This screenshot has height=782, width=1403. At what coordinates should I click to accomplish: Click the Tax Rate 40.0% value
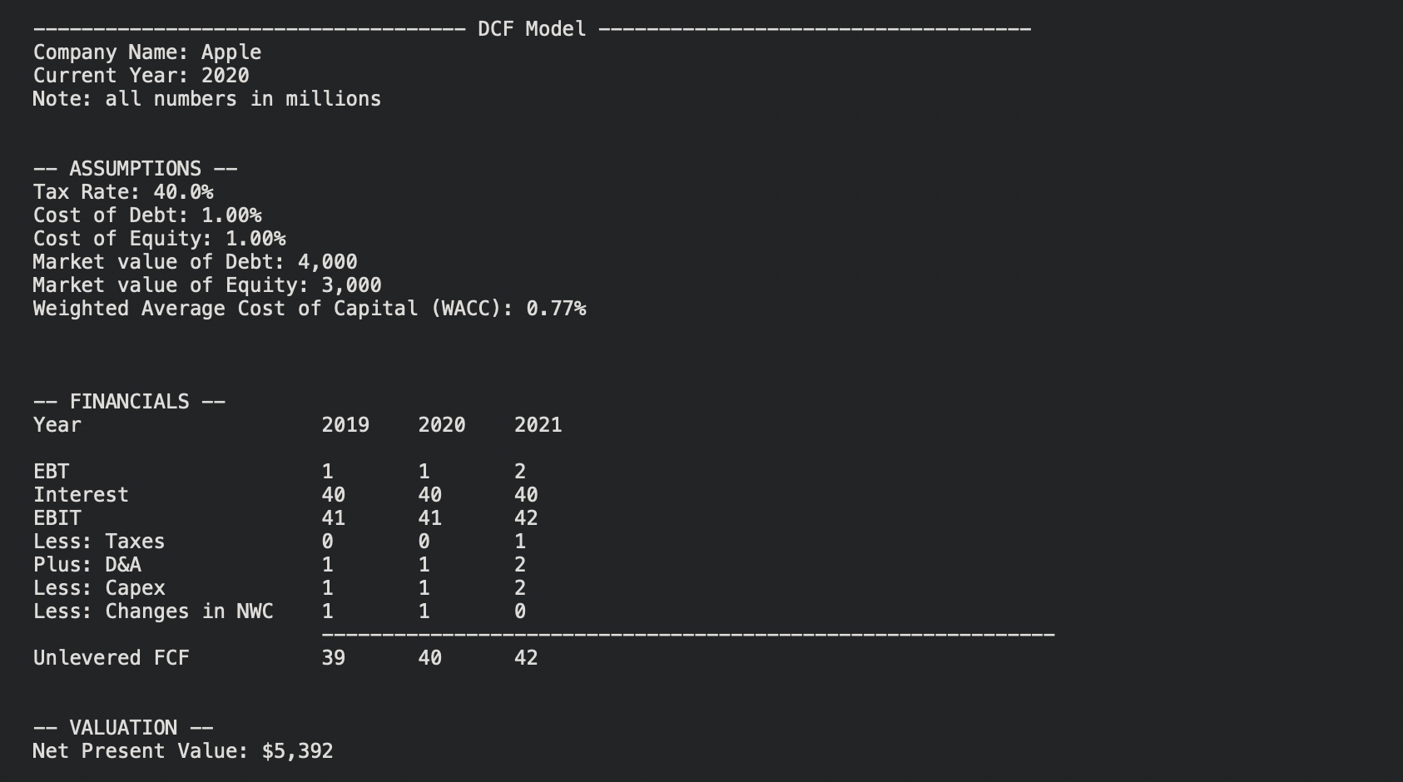point(183,192)
